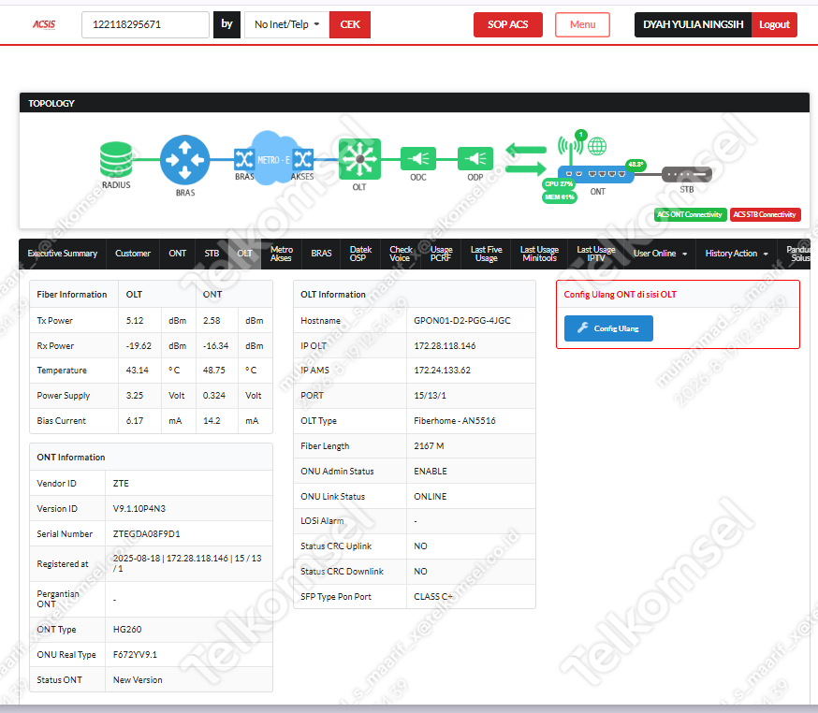
Task: Click ONU Real Type F672YV9.1
Action: (135, 655)
